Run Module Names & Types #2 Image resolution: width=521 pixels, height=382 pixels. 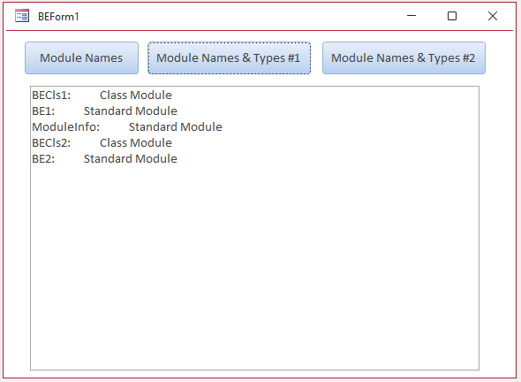tap(404, 57)
